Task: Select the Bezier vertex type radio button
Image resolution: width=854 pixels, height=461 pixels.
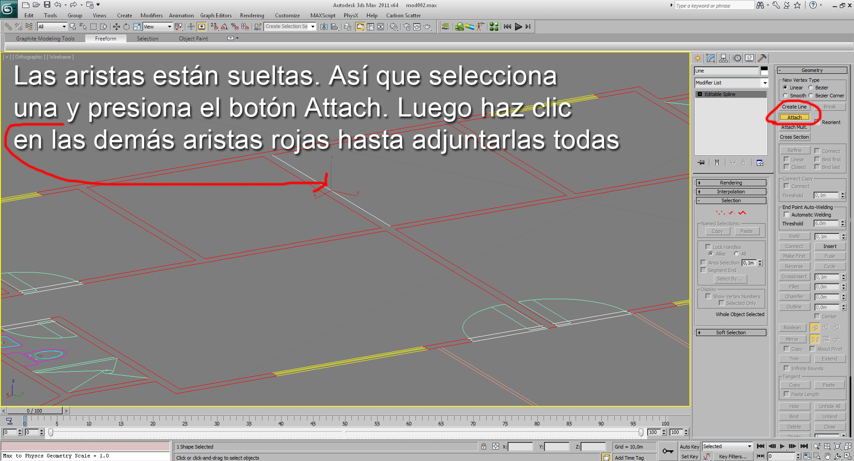Action: tap(810, 88)
